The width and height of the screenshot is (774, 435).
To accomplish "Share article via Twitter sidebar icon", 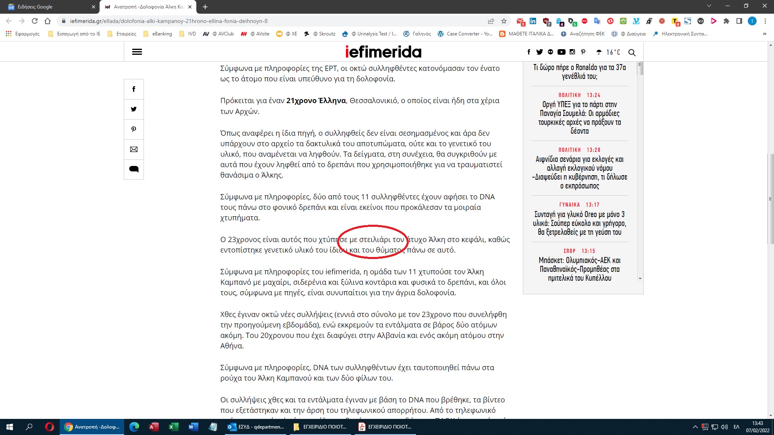I will click(134, 109).
